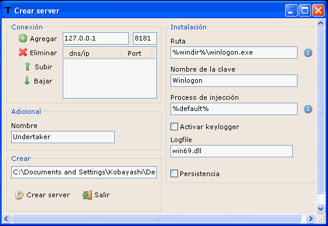Click the horizontal scrollbar left arrow
Viewport: 328px width, 226px height.
[x=6, y=218]
